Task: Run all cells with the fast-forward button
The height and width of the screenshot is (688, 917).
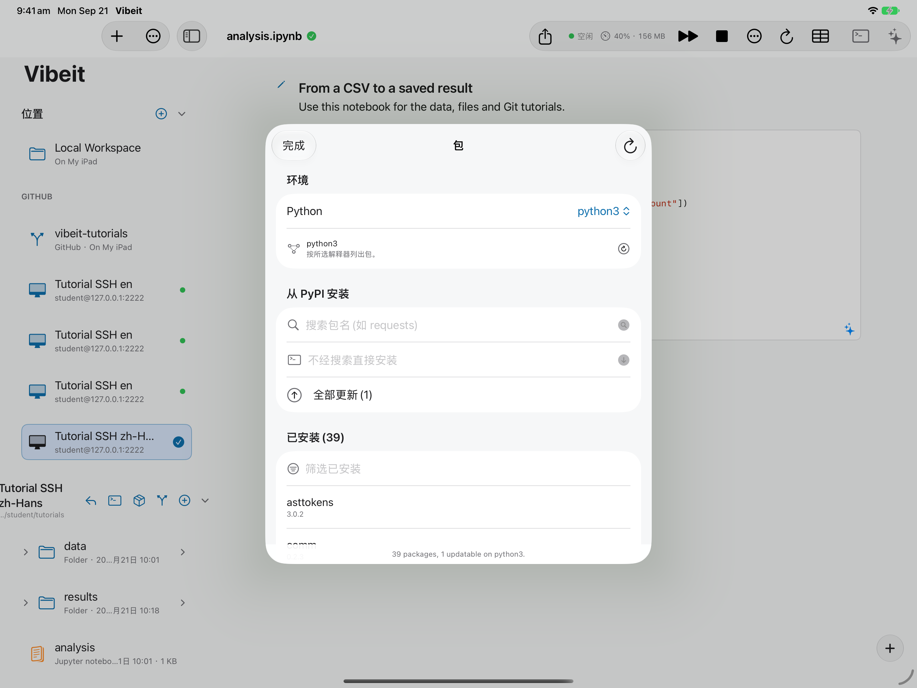Action: (x=688, y=36)
